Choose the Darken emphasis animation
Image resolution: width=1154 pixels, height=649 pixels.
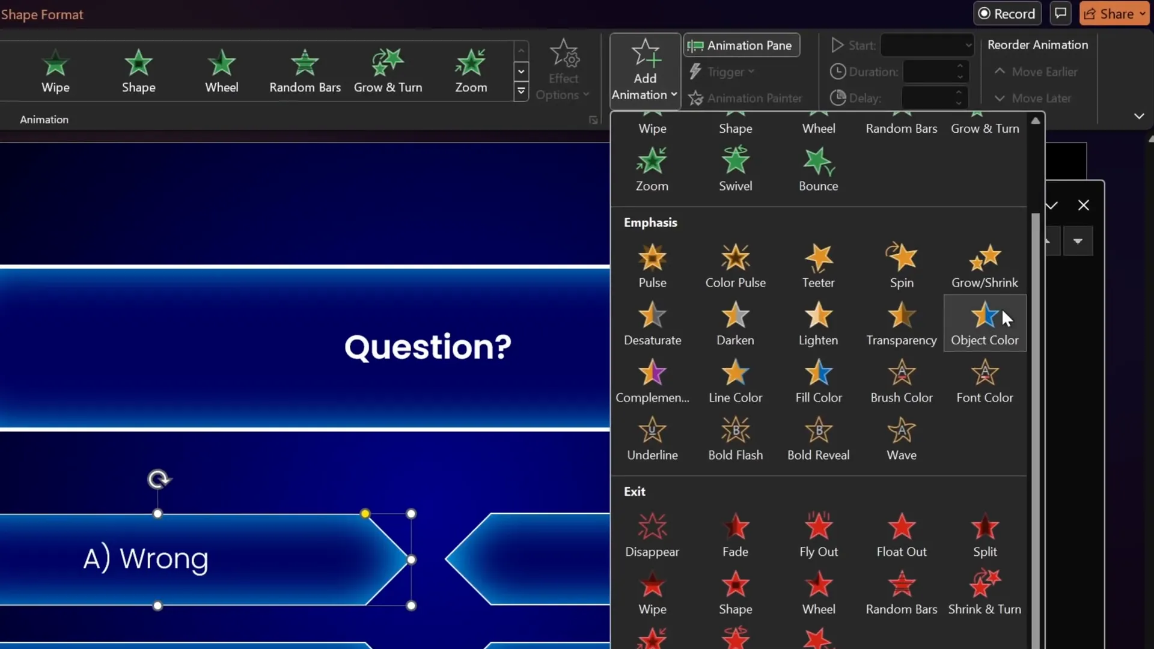(x=735, y=324)
